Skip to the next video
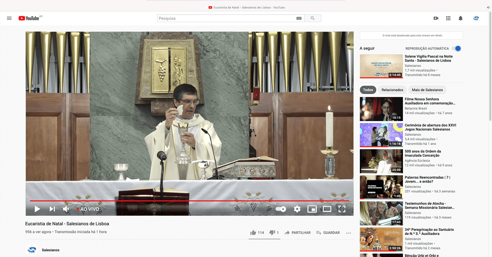The width and height of the screenshot is (492, 257). (52, 209)
